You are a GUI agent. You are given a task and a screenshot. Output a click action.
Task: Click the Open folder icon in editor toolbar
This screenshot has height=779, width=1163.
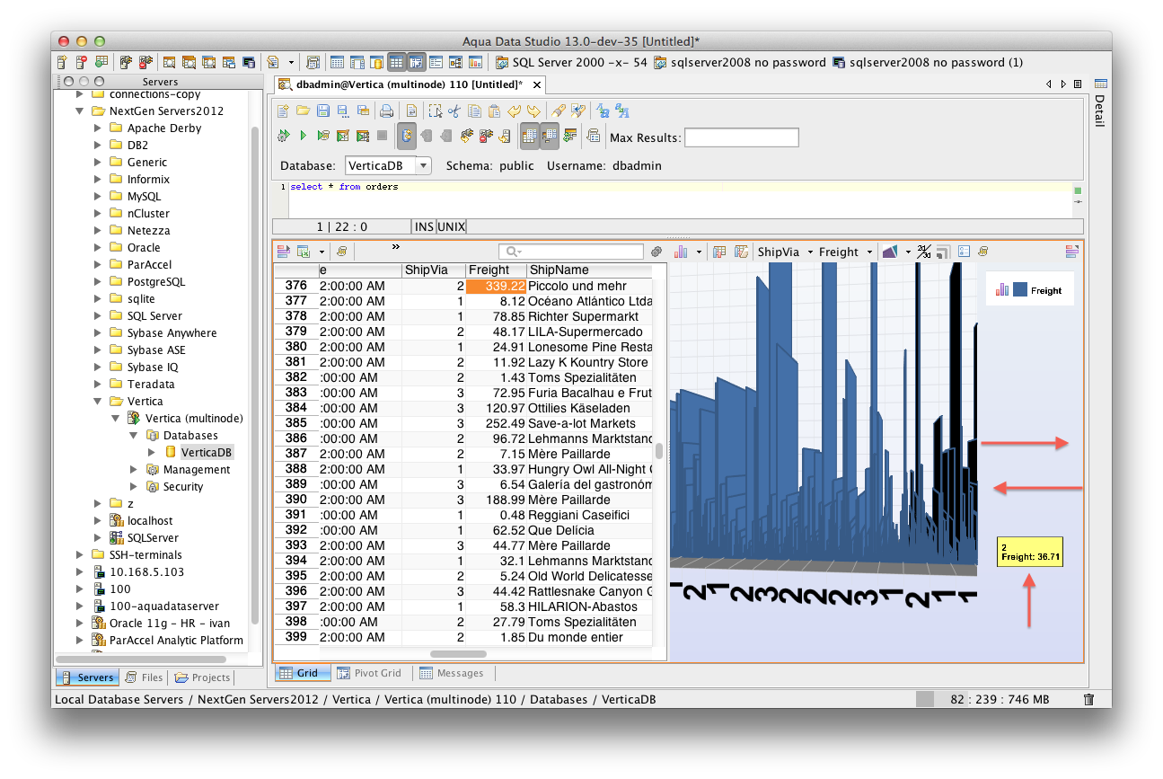303,111
